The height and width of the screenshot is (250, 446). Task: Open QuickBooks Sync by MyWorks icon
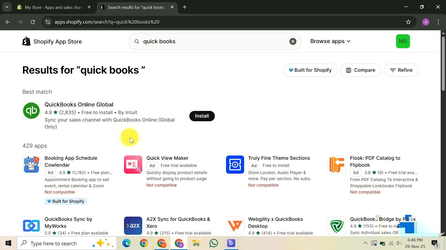click(x=31, y=226)
